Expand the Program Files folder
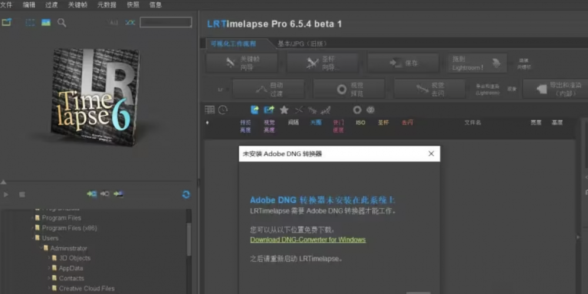The width and height of the screenshot is (588, 294). (x=32, y=218)
